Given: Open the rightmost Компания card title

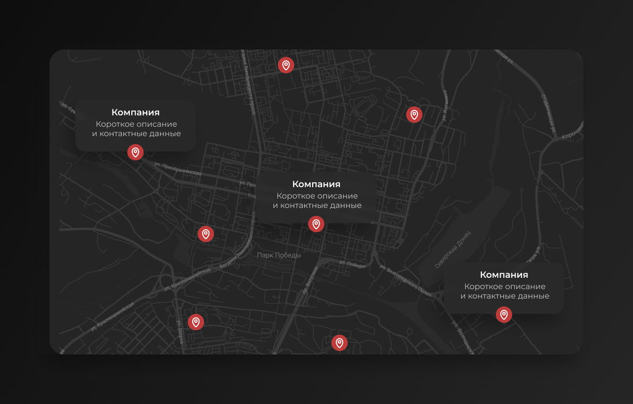Looking at the screenshot, I should 504,275.
